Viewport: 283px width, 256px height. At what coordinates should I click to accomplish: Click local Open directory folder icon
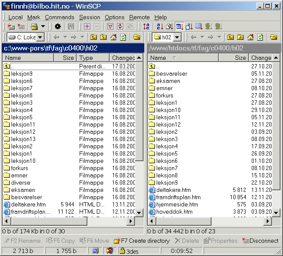click(x=137, y=37)
